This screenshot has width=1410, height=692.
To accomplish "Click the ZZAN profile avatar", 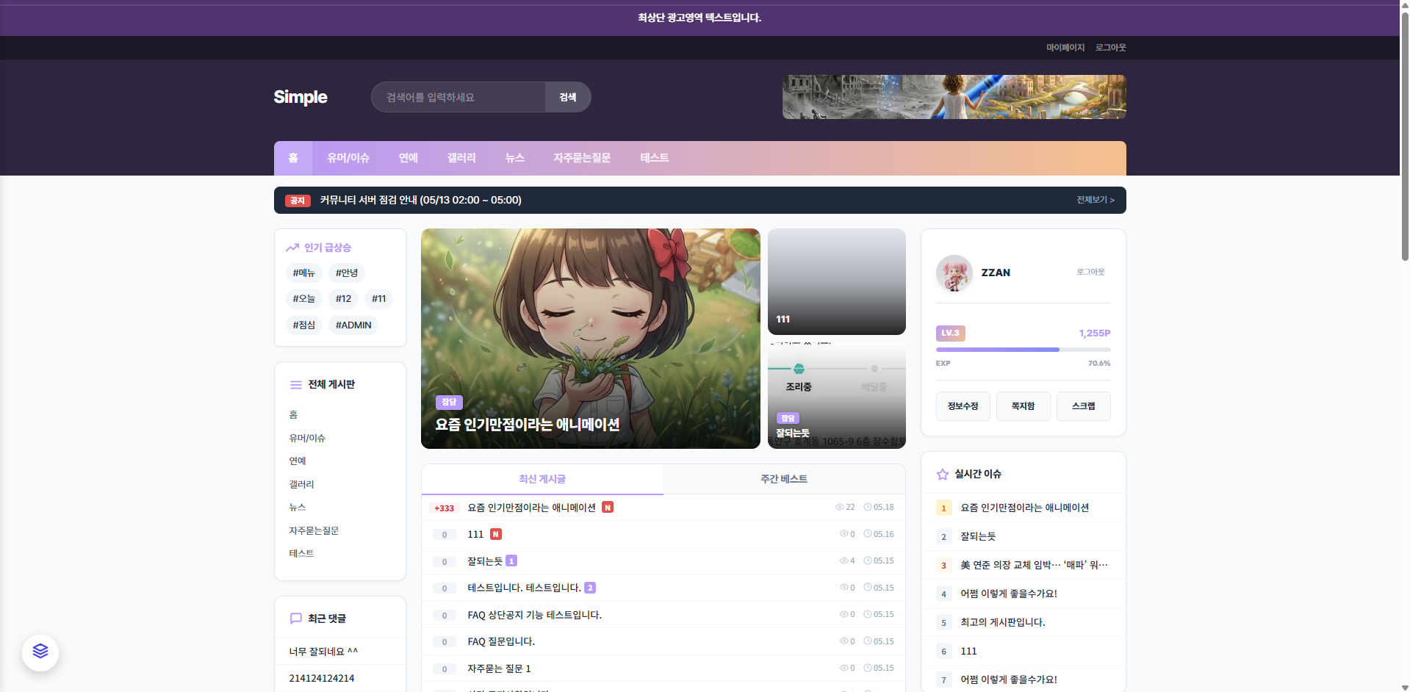I will click(954, 273).
